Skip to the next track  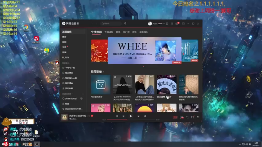pos(138,116)
